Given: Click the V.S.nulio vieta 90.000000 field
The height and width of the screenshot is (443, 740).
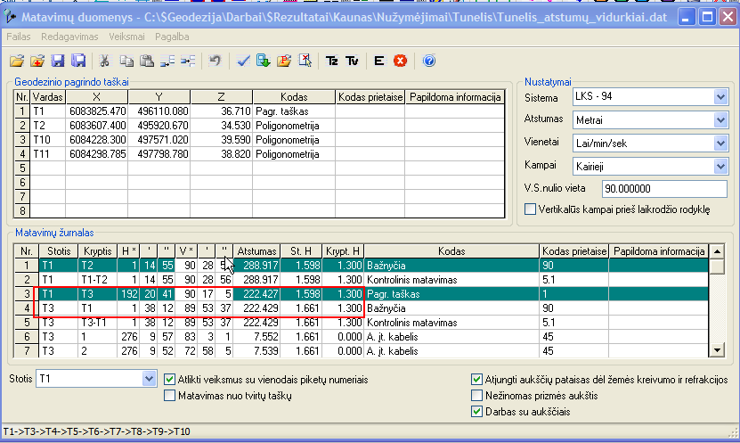Looking at the screenshot, I should (664, 189).
